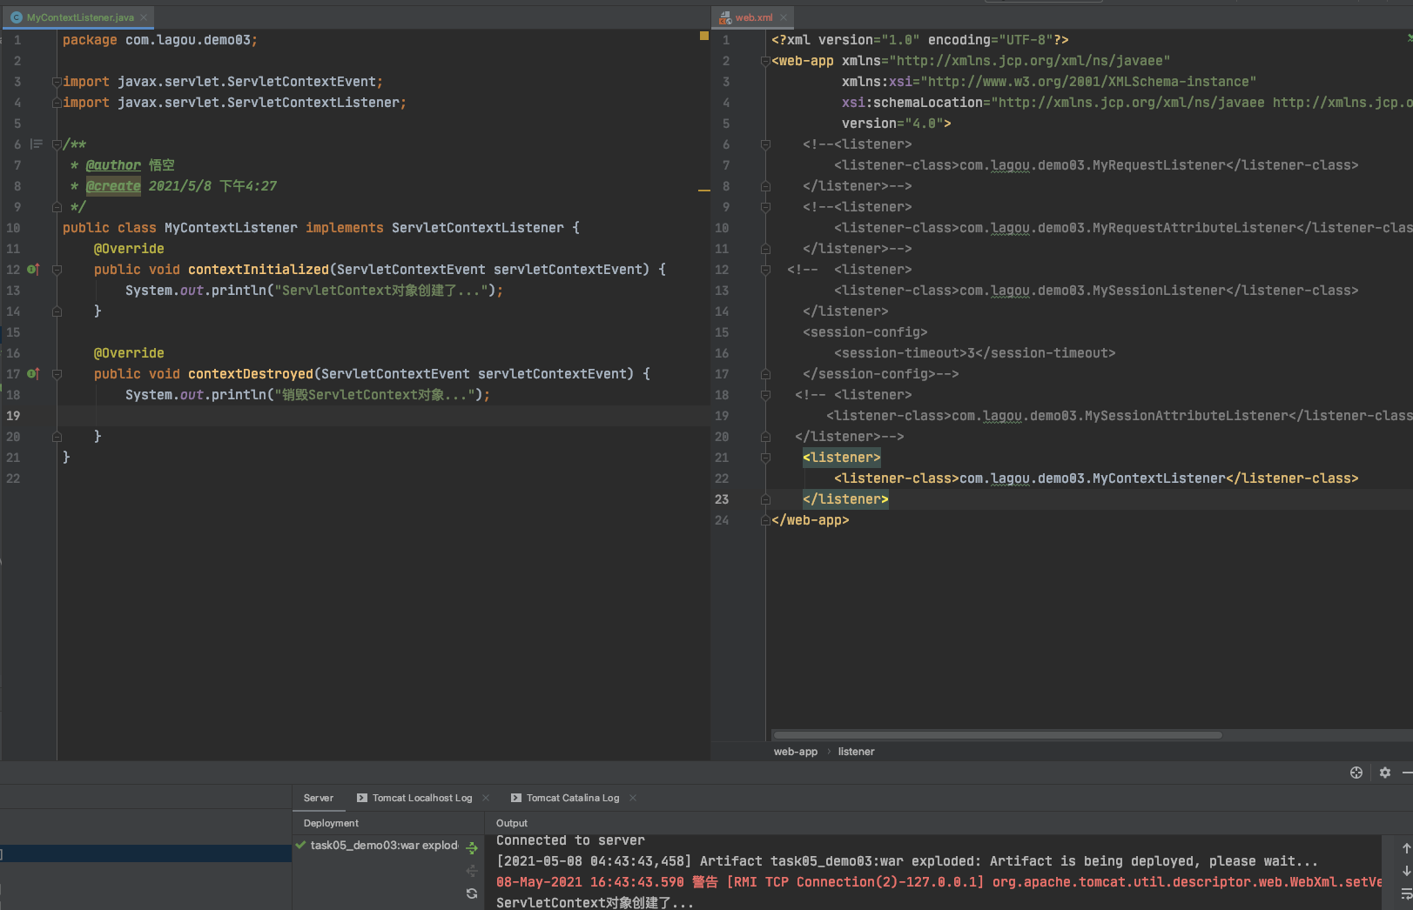Close the MyContextListener.java tab
This screenshot has height=910, width=1413.
[x=144, y=17]
